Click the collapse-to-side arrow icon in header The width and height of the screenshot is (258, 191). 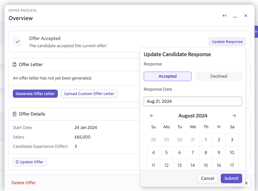point(224,15)
